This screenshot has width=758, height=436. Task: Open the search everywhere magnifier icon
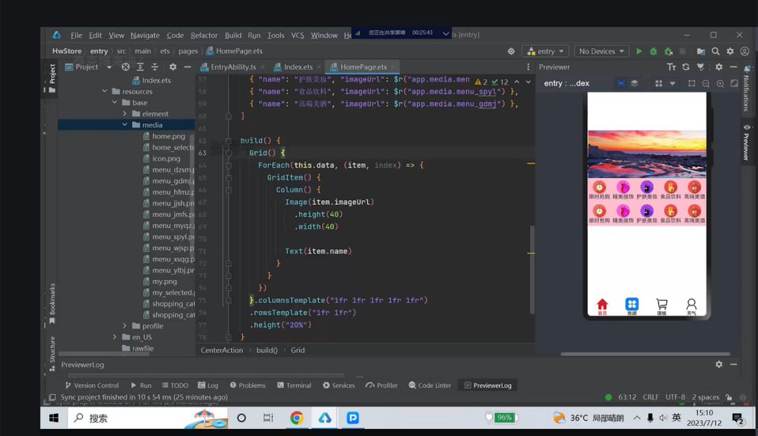715,51
